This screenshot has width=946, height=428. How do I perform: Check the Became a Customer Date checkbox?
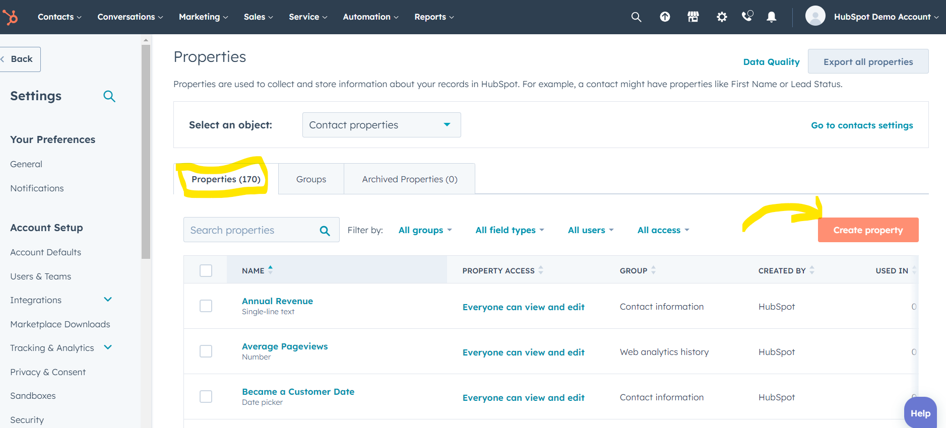coord(206,396)
